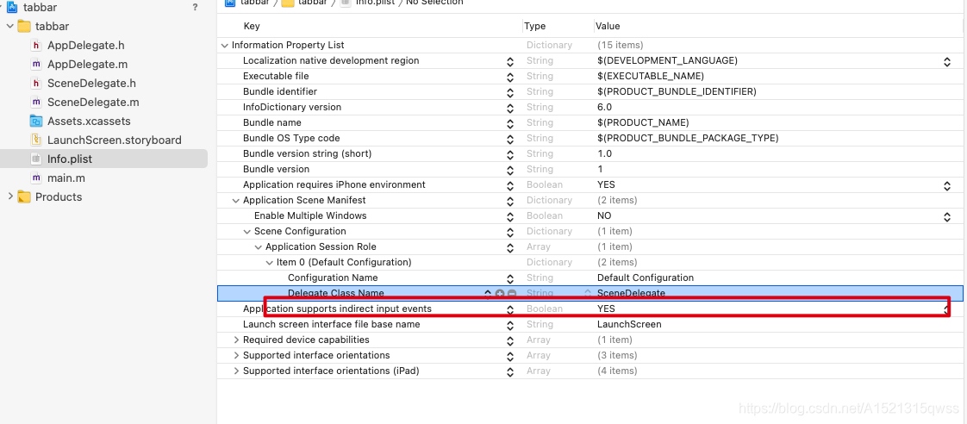The width and height of the screenshot is (967, 424).
Task: Open key popup for Configuration Name row
Action: (510, 278)
